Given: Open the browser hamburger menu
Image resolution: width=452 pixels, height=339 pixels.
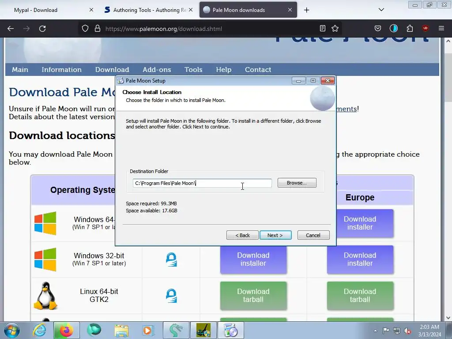Looking at the screenshot, I should pyautogui.click(x=441, y=28).
